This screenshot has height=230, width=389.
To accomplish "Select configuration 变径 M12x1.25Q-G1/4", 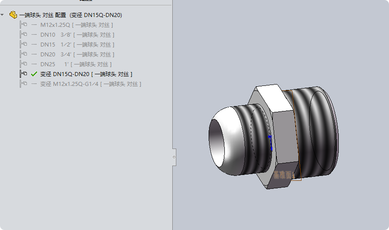I will [91, 84].
